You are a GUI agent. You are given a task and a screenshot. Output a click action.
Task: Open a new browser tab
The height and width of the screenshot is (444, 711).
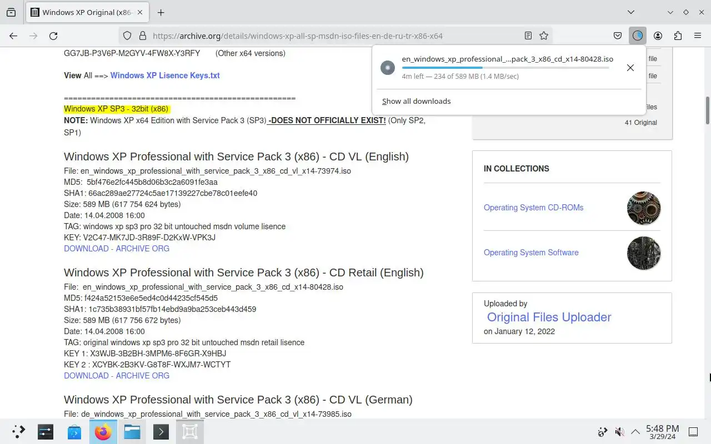click(x=161, y=12)
